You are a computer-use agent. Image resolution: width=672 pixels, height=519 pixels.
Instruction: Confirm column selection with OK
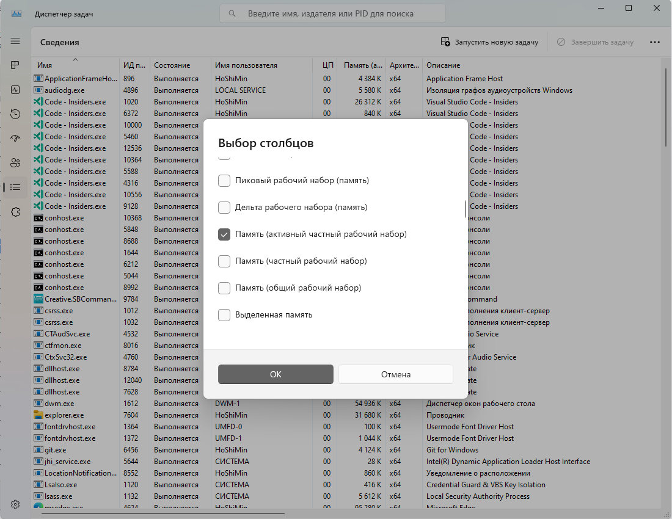click(276, 374)
